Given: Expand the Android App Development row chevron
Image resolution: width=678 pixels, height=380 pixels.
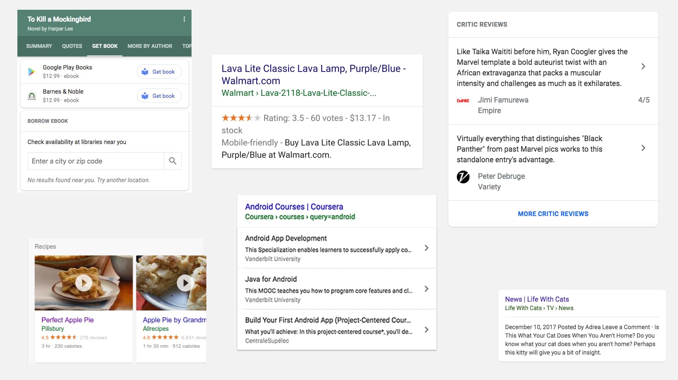Looking at the screenshot, I should tap(426, 248).
